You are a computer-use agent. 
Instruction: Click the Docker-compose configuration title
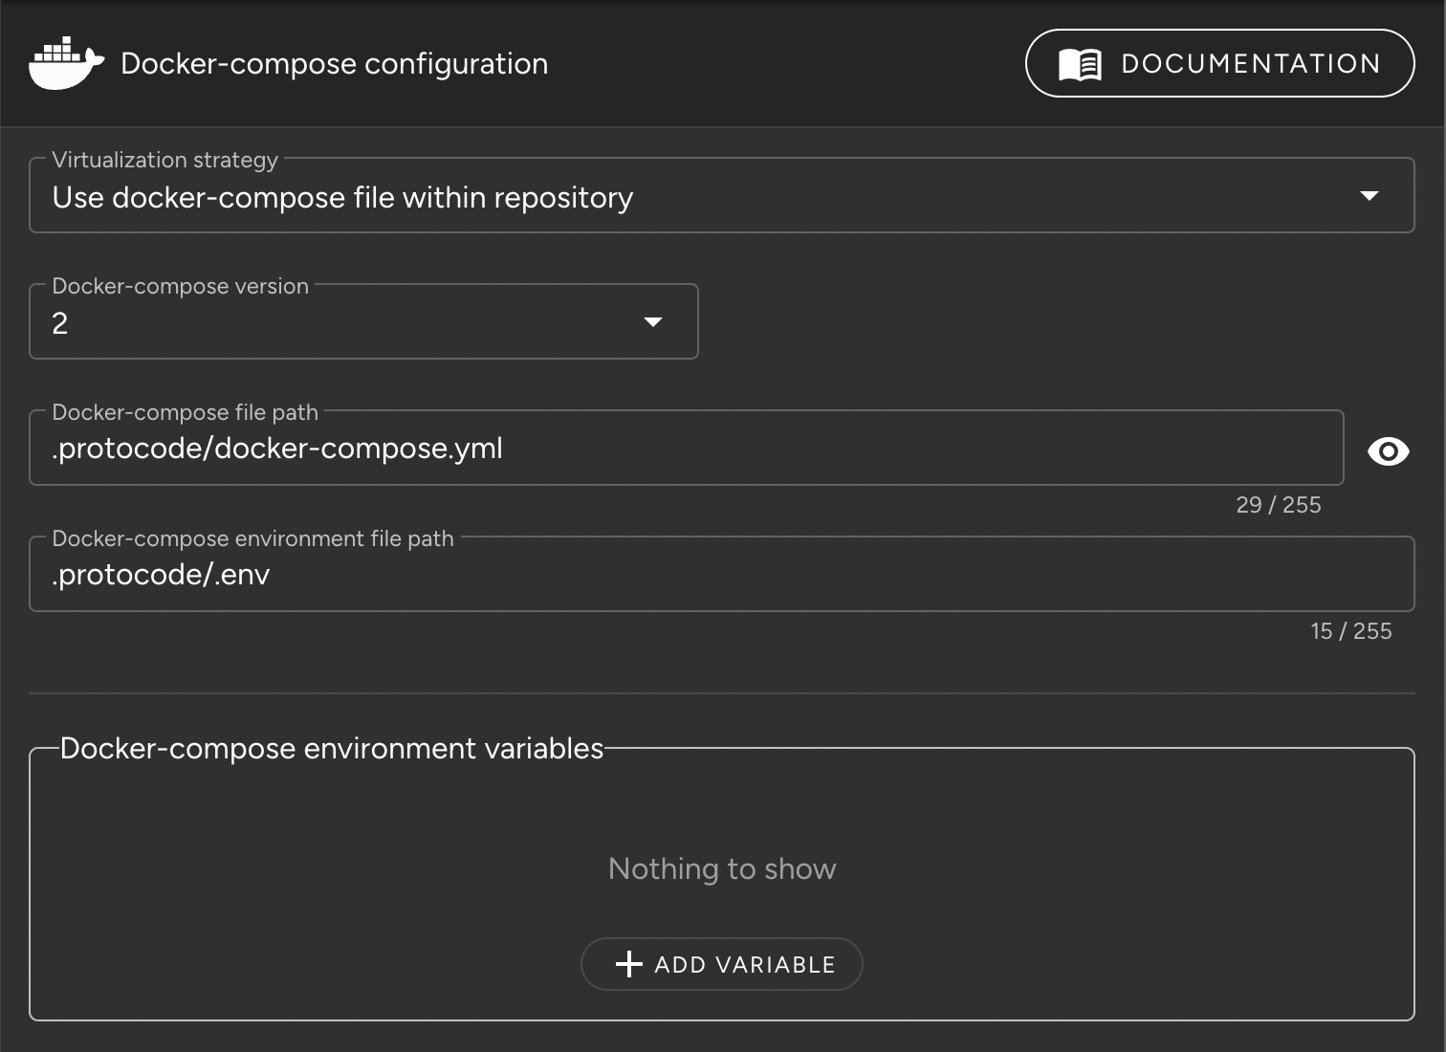(x=333, y=63)
